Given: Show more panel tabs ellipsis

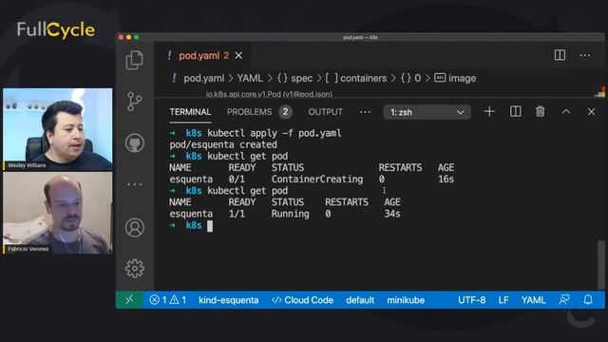Looking at the screenshot, I should pos(365,112).
